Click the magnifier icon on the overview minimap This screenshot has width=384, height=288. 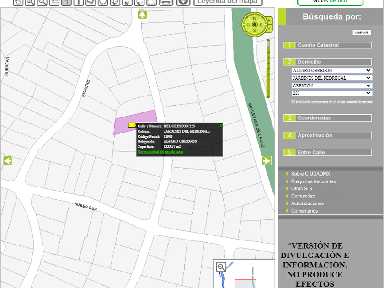[x=221, y=267]
